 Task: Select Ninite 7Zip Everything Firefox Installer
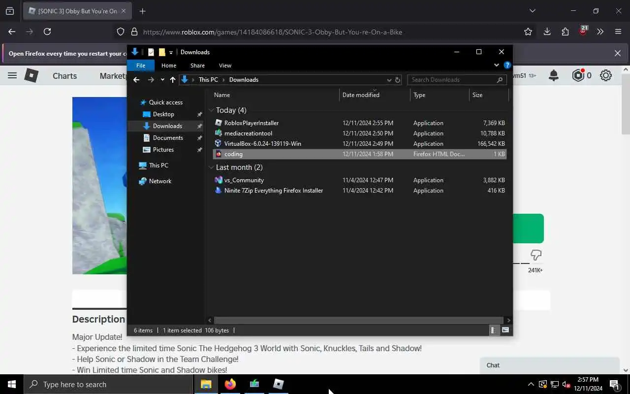click(x=274, y=191)
